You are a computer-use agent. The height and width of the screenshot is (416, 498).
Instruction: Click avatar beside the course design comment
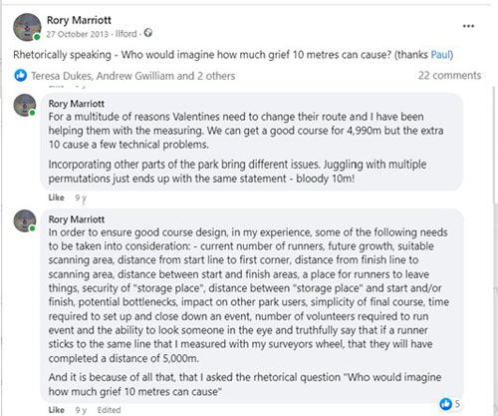[24, 220]
